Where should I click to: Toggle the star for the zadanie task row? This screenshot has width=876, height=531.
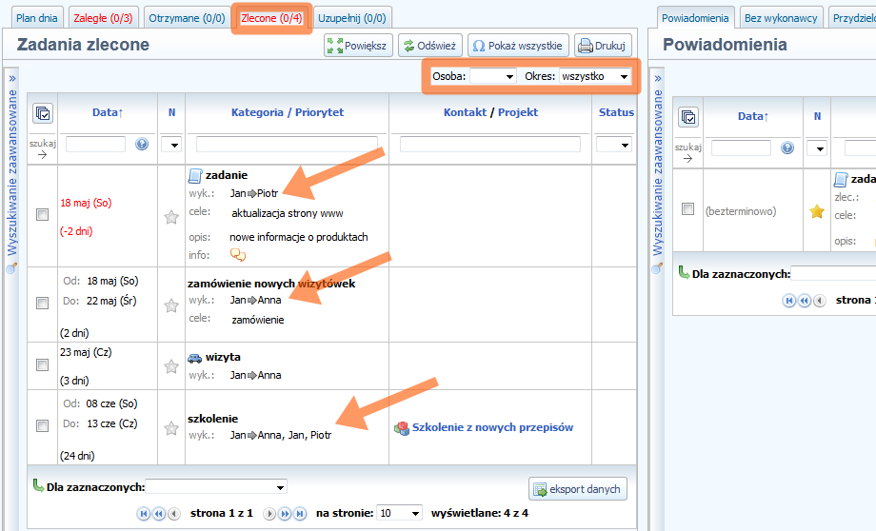click(x=171, y=217)
